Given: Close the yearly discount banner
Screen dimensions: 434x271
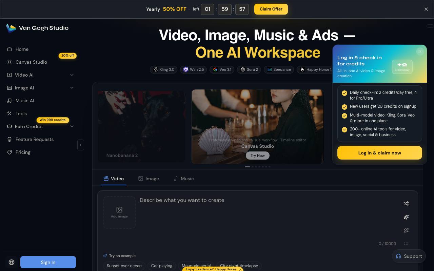Looking at the screenshot, I should click(x=426, y=9).
